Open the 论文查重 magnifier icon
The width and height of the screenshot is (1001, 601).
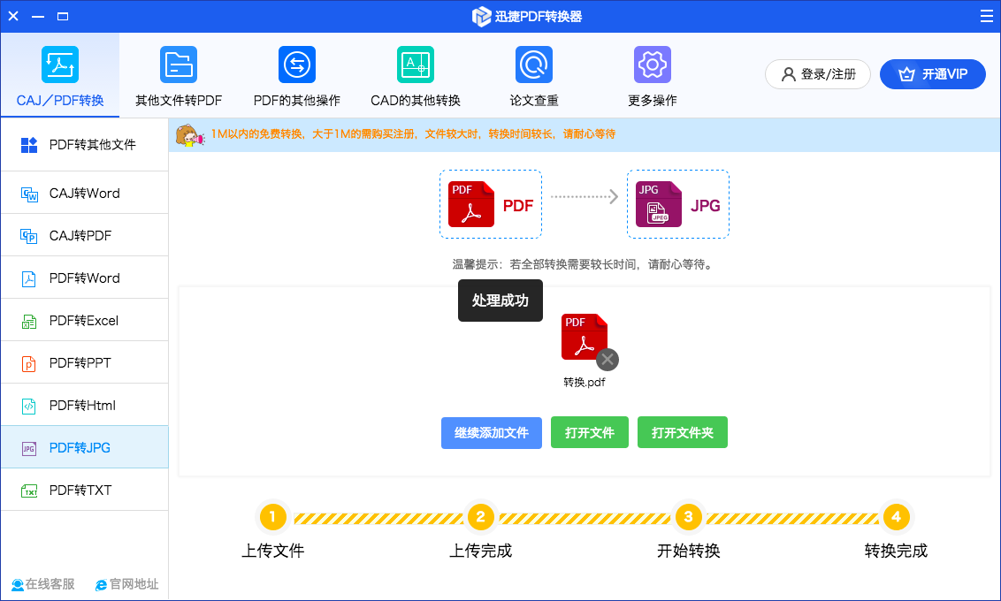tap(534, 65)
